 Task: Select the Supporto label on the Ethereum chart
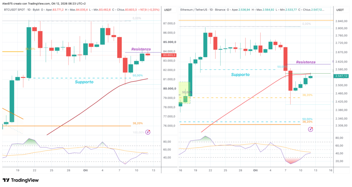[240, 75]
